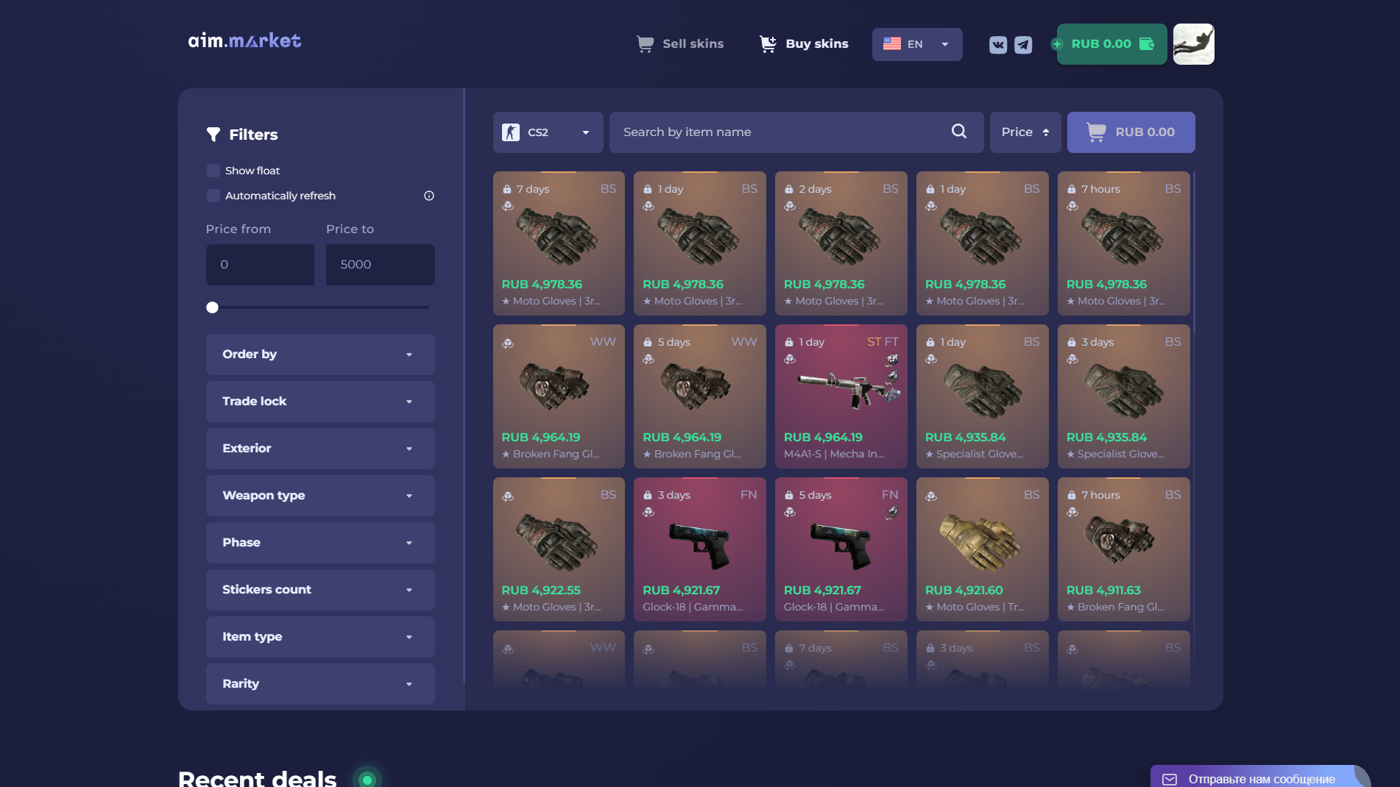Click the shopping cart icon in RUB 0.00 button

point(1096,132)
